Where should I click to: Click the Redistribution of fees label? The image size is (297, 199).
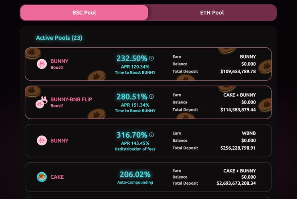[x=135, y=149]
